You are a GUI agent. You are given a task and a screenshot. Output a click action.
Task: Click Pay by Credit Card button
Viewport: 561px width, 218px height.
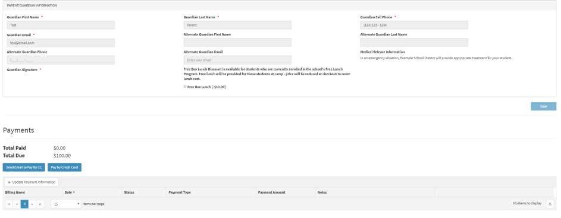point(64,168)
